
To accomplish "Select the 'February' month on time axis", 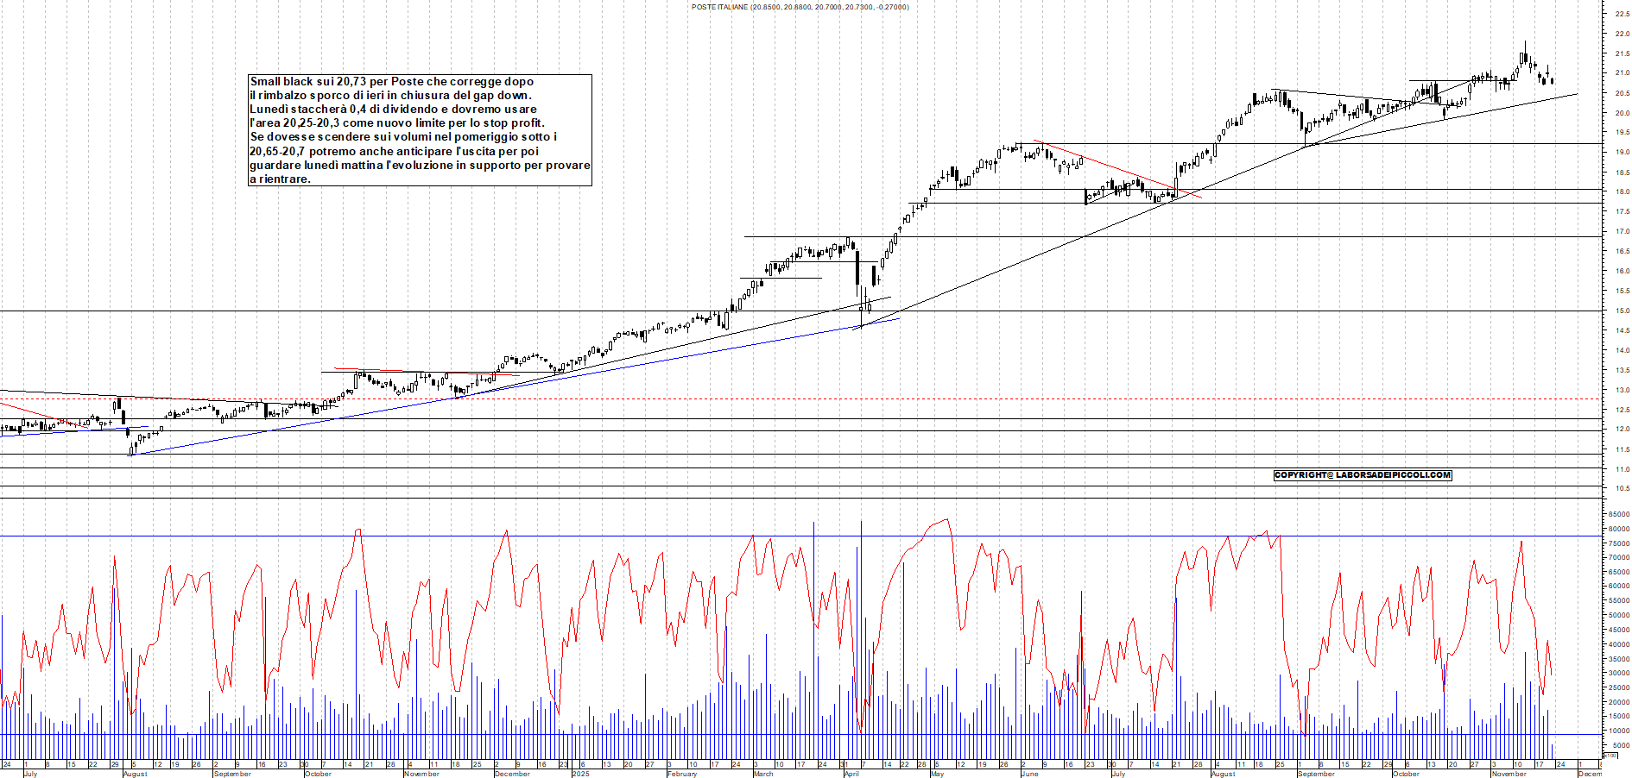I will (x=682, y=774).
